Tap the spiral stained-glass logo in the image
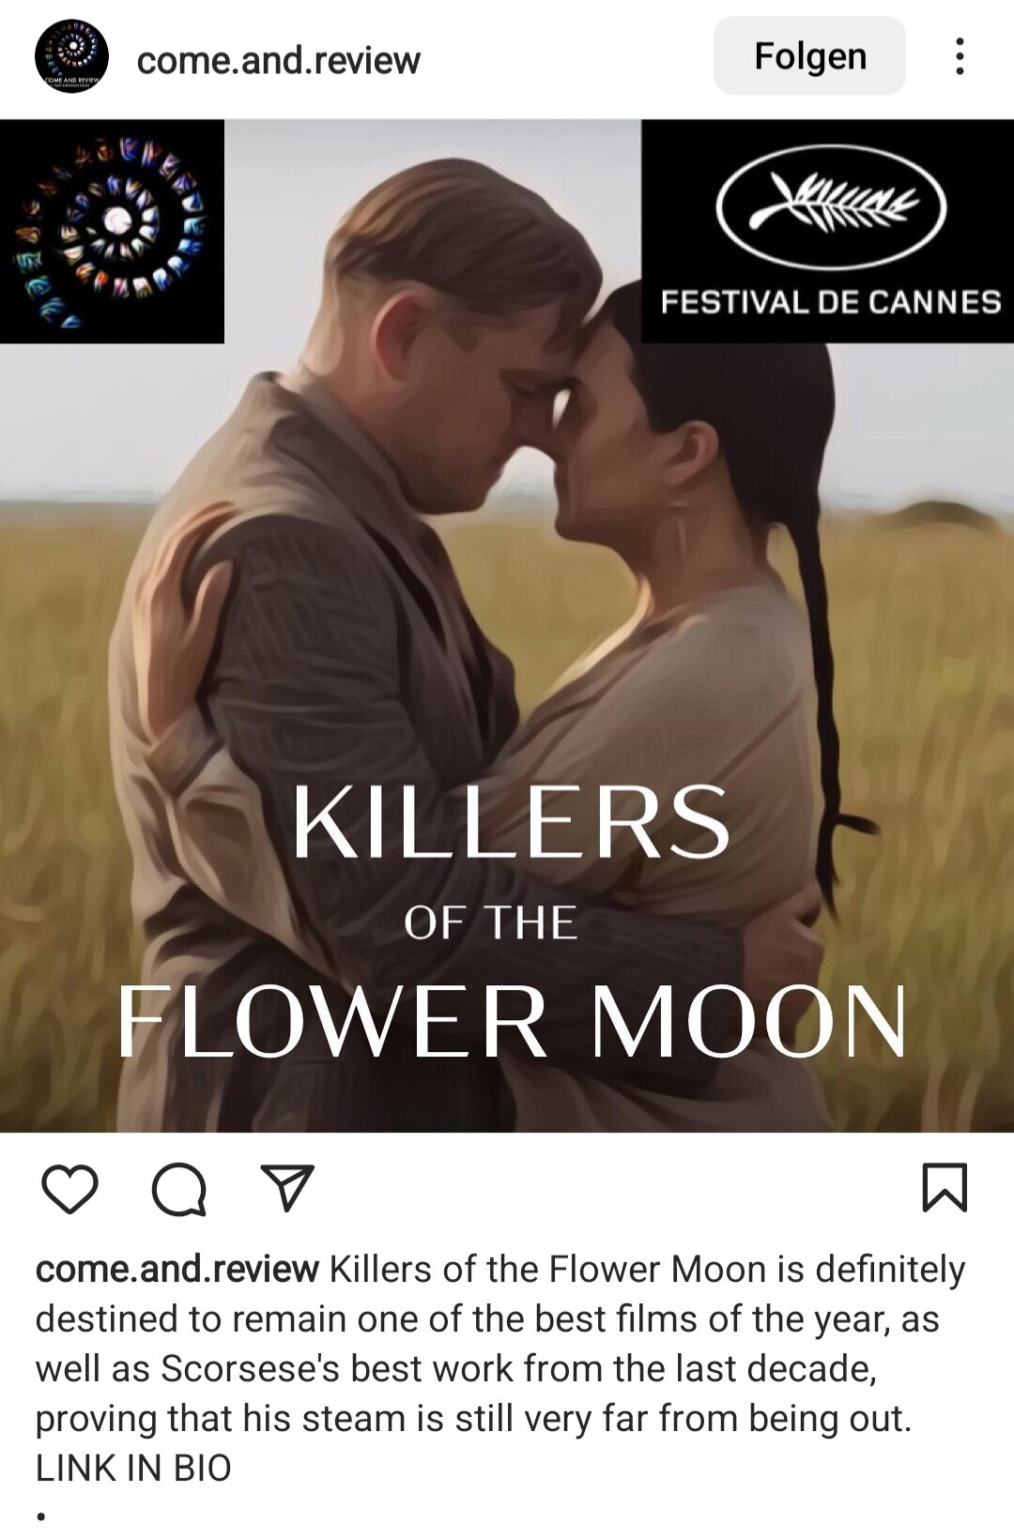 (112, 231)
